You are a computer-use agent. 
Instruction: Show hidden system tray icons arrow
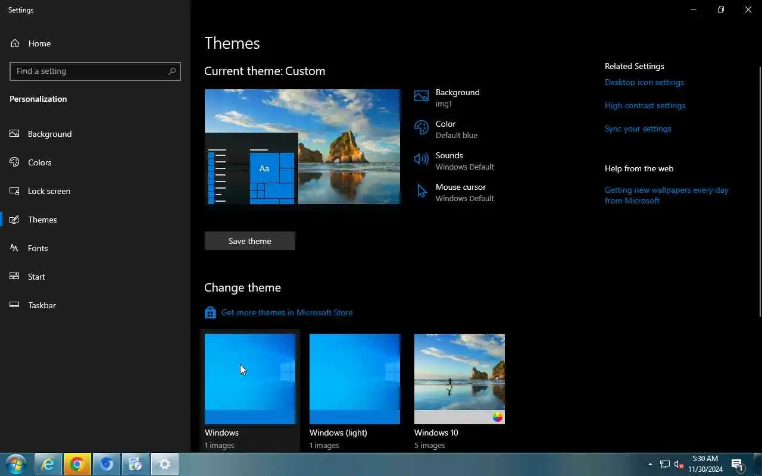coord(650,464)
